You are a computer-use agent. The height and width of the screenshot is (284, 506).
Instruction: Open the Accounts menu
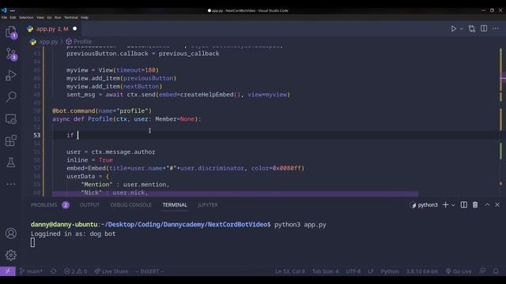pos(11,234)
